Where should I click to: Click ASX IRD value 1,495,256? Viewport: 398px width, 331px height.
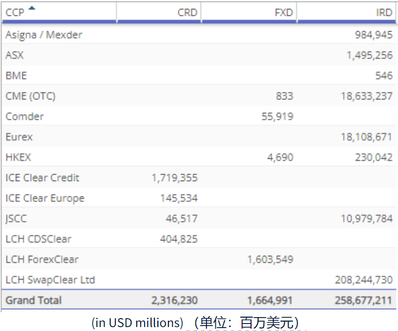point(370,55)
